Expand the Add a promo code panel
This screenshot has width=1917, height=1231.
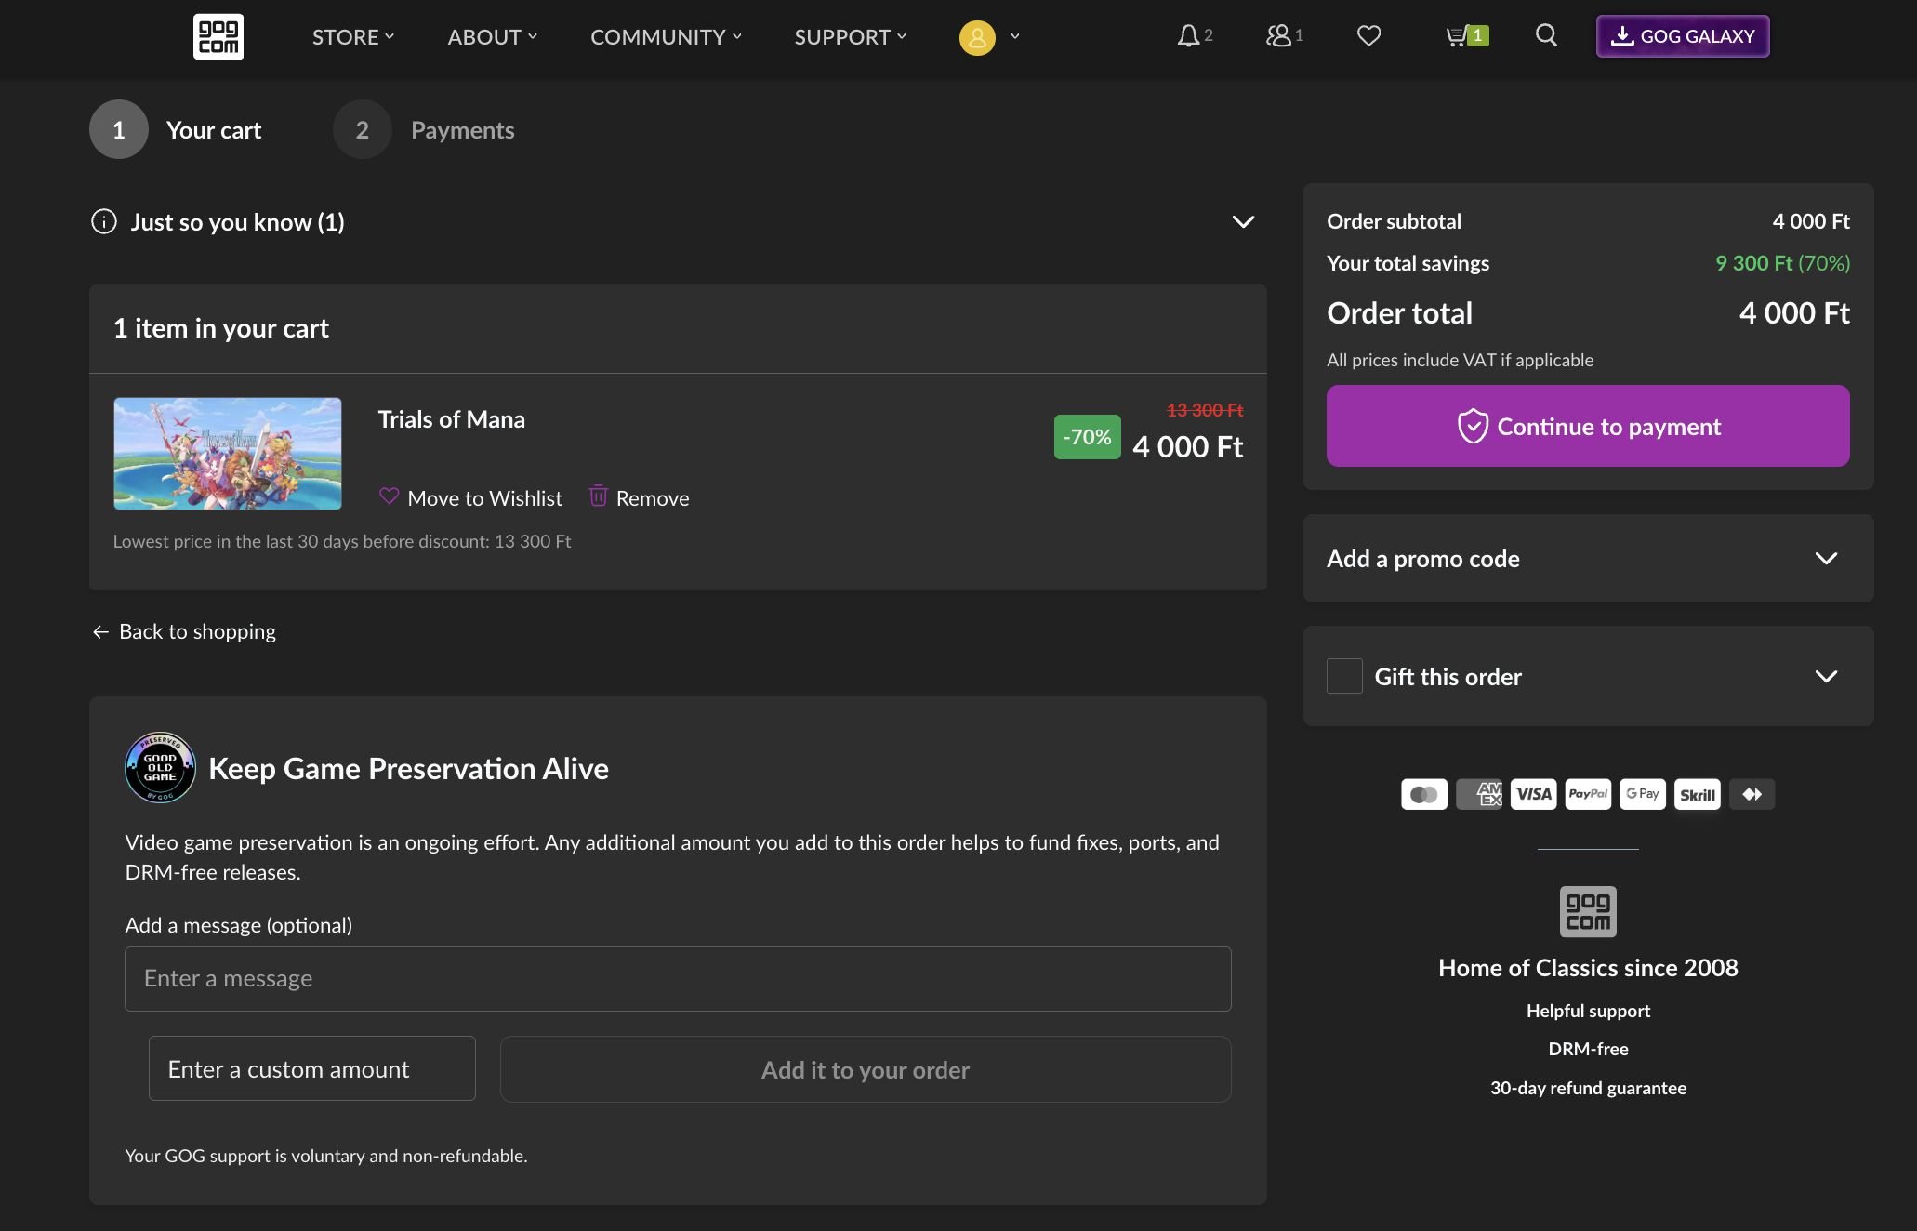coord(1588,558)
